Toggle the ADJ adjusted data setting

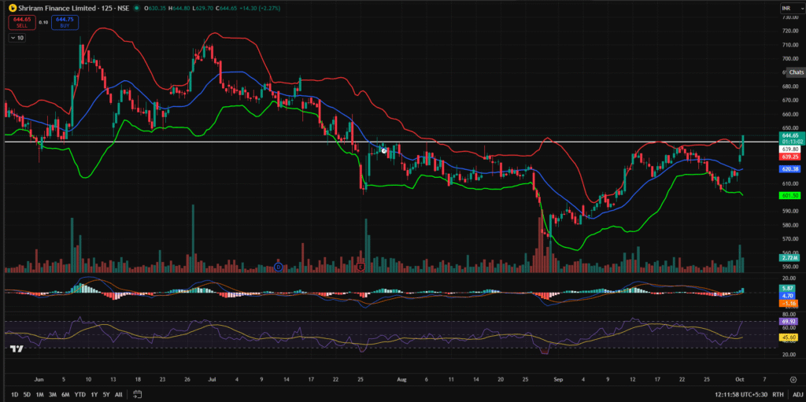tap(797, 394)
